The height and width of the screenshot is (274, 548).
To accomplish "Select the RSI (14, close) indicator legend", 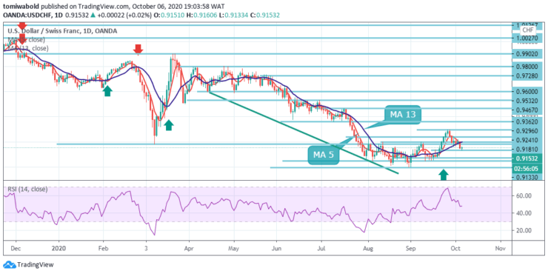I will click(x=27, y=190).
